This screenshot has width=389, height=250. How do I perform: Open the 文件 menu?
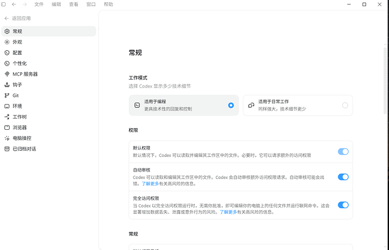pos(39,4)
